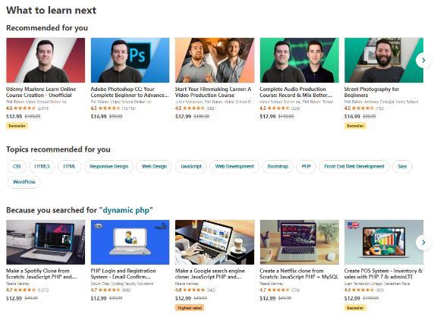Screen dimensions: 440x320
Task: Open the WordPress topic pill
Action: [24, 182]
